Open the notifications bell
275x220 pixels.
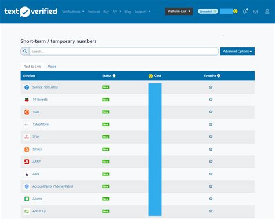point(245,12)
